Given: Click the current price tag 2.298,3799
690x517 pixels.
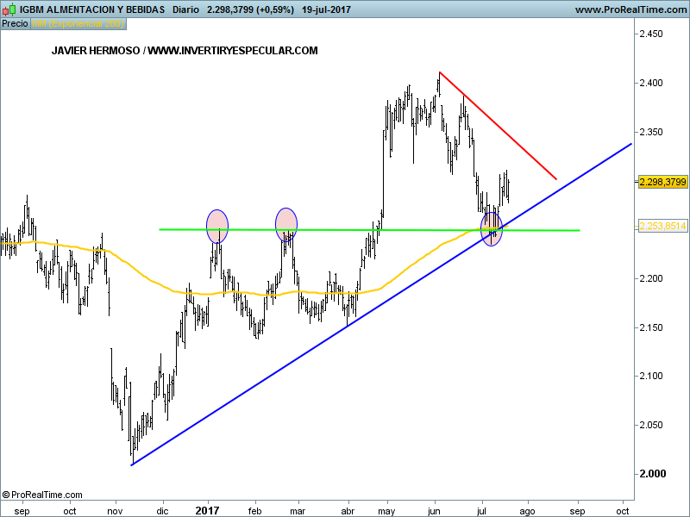Looking at the screenshot, I should 662,182.
